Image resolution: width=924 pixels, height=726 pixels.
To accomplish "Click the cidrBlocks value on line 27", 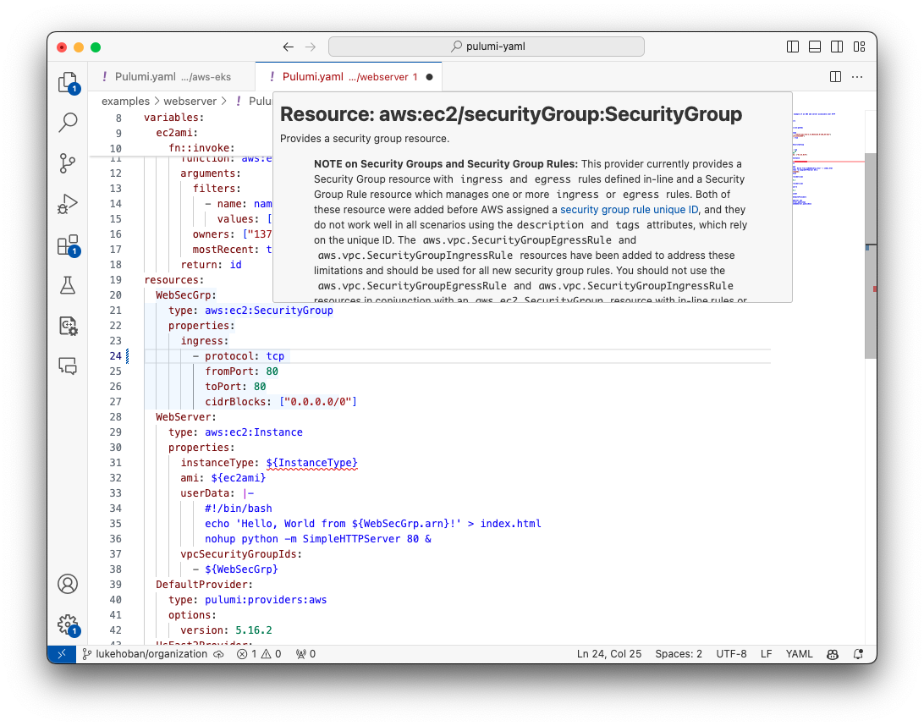I will pos(317,402).
